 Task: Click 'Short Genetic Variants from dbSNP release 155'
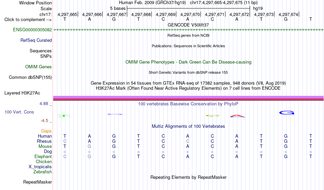point(188,72)
